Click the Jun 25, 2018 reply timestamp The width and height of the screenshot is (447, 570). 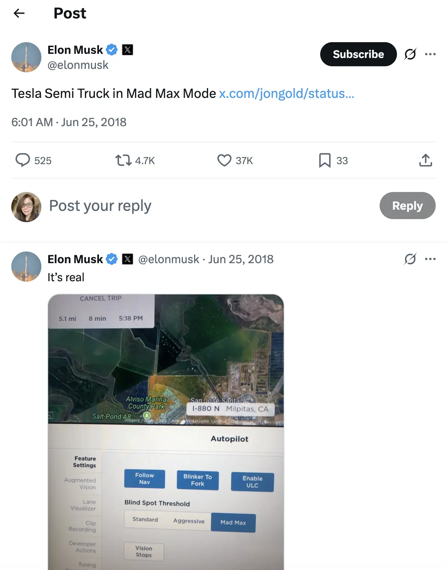[x=241, y=259]
